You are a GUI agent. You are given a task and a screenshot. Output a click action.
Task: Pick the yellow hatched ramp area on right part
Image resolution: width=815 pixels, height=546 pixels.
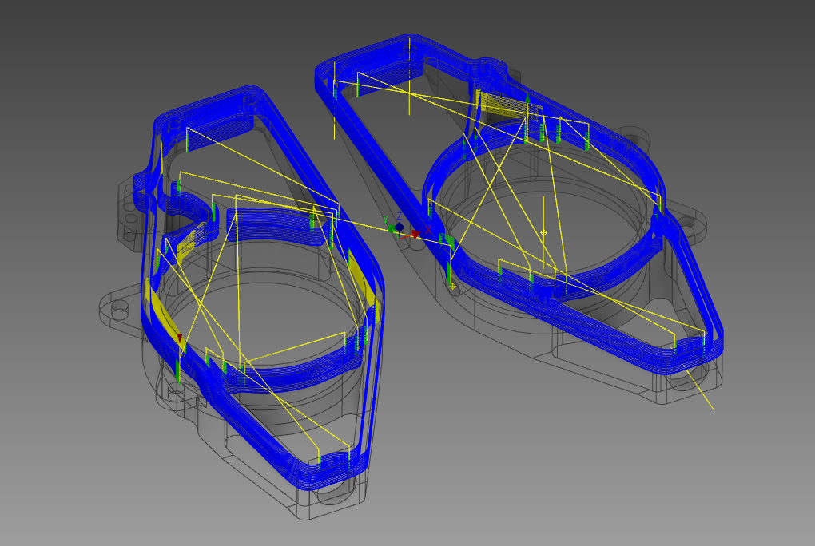click(499, 102)
